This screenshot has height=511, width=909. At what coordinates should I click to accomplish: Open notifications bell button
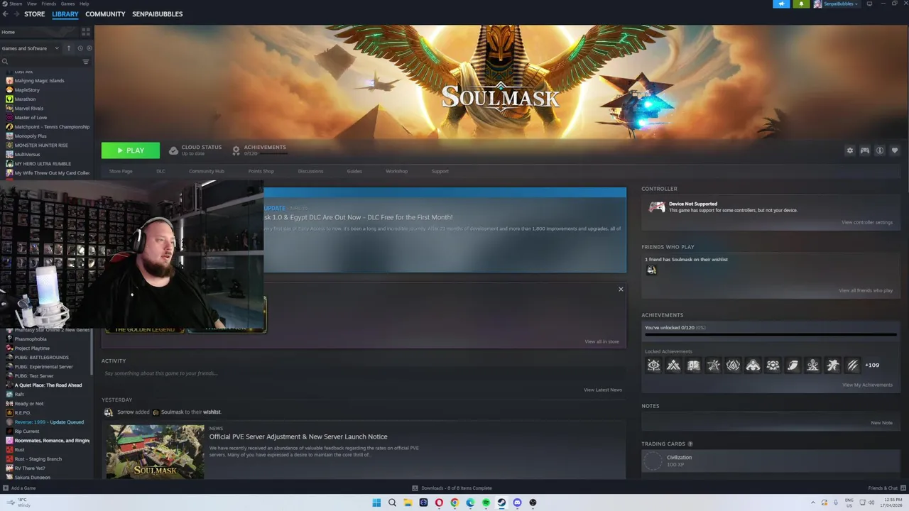tap(801, 4)
